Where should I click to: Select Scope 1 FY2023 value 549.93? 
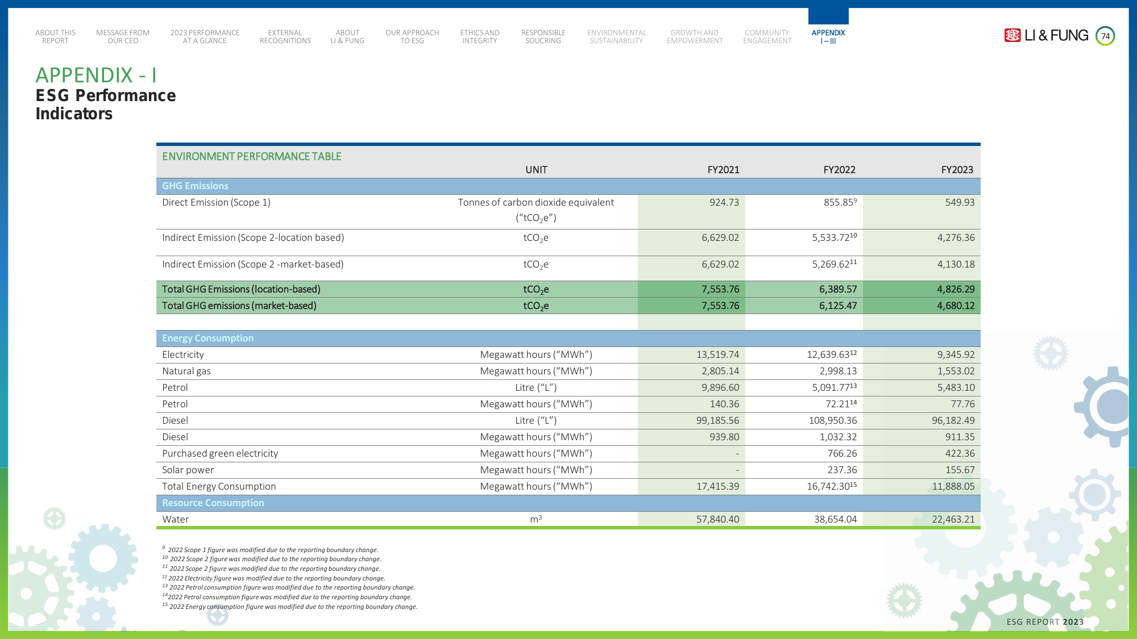pos(960,202)
